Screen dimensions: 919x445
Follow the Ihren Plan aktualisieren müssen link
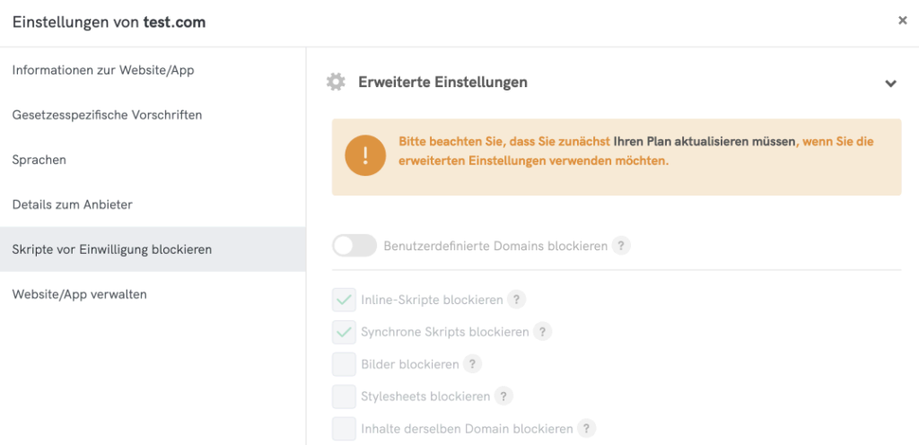[x=705, y=142]
